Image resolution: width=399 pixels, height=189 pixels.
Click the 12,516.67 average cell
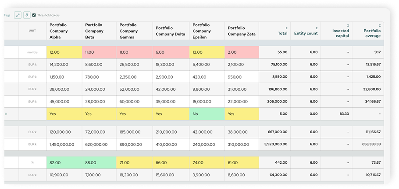click(x=368, y=65)
